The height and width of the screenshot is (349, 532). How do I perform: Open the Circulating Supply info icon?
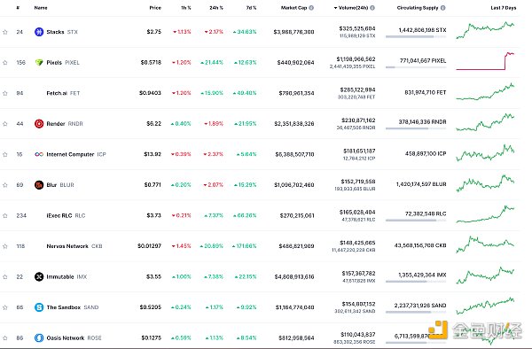442,8
